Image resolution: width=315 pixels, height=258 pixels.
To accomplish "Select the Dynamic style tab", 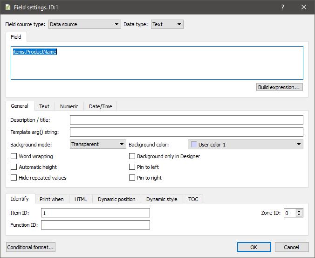I will pyautogui.click(x=161, y=199).
